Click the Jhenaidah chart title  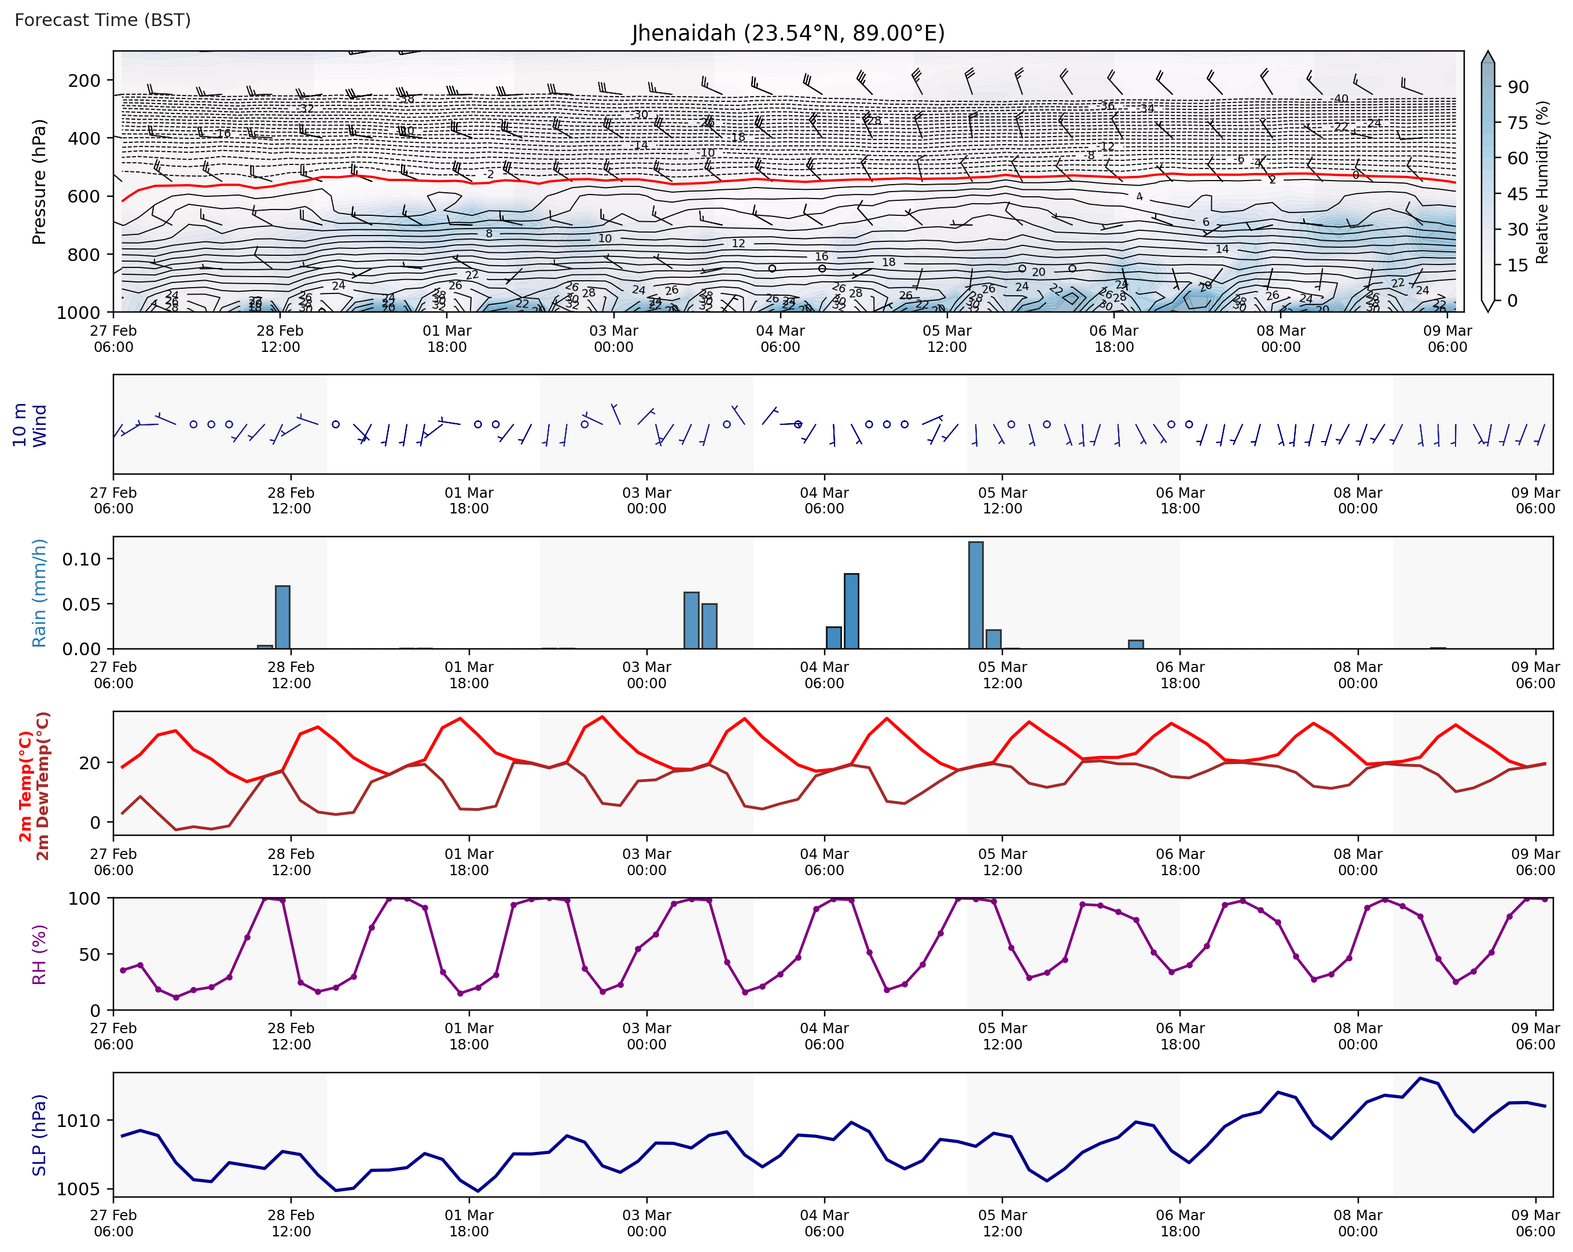(x=788, y=34)
